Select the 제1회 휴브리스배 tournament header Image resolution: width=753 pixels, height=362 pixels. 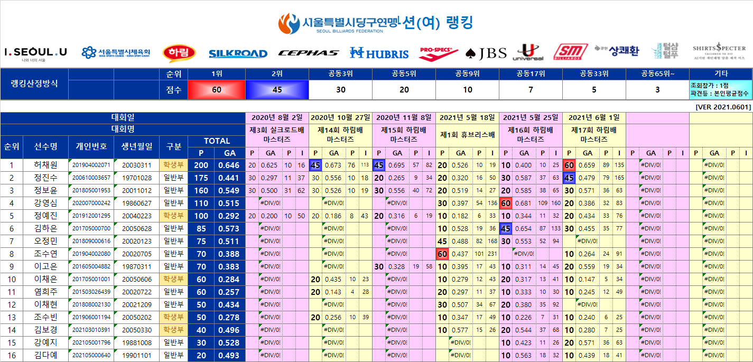point(467,135)
